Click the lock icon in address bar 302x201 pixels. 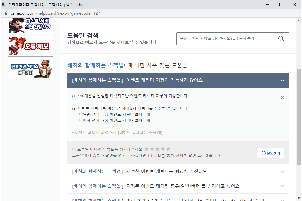click(x=6, y=13)
